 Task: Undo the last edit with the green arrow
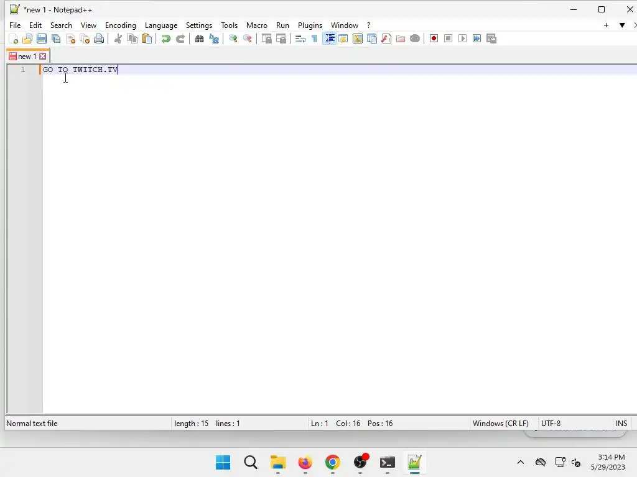pos(165,39)
